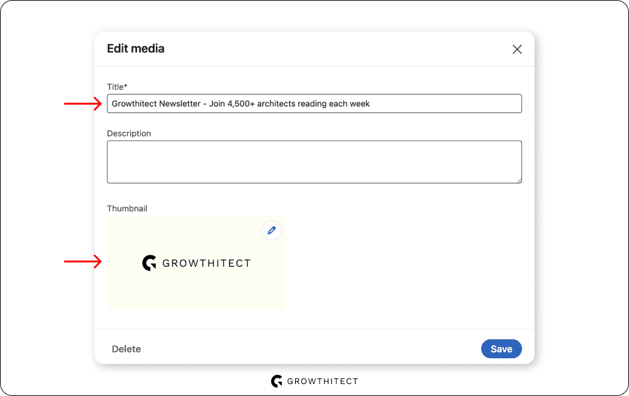Click the GROWTHITECT wordmark below the dialog
629x396 pixels.
click(x=322, y=382)
